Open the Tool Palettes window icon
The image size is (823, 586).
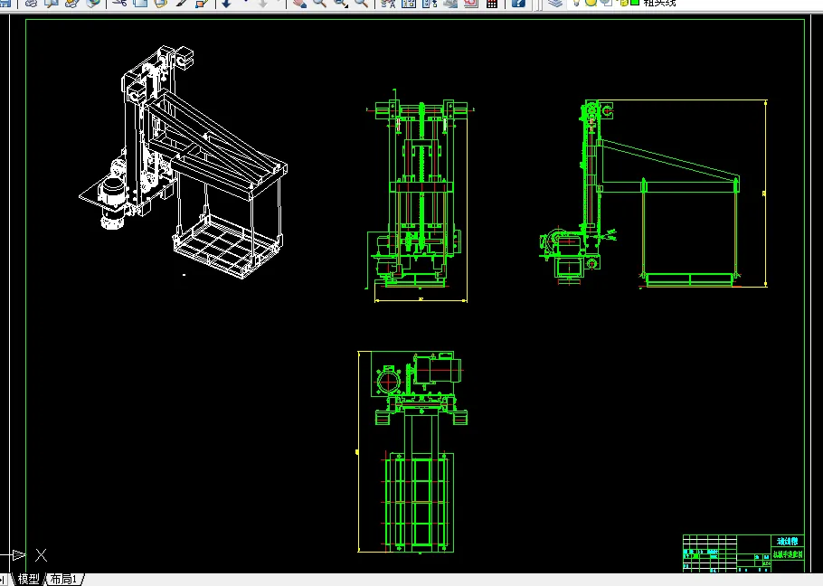click(x=430, y=3)
